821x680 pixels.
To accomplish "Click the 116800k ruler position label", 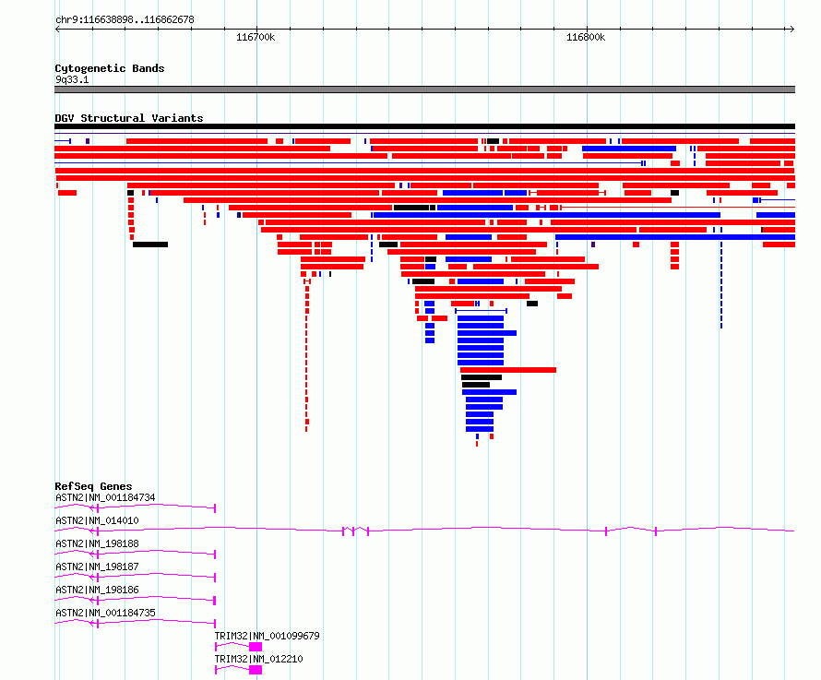I will pyautogui.click(x=586, y=37).
